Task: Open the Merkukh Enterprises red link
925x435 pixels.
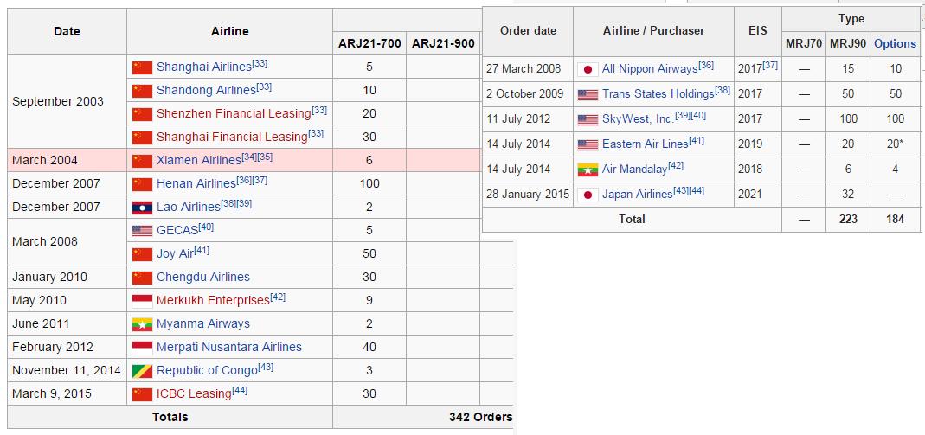Action: point(213,301)
